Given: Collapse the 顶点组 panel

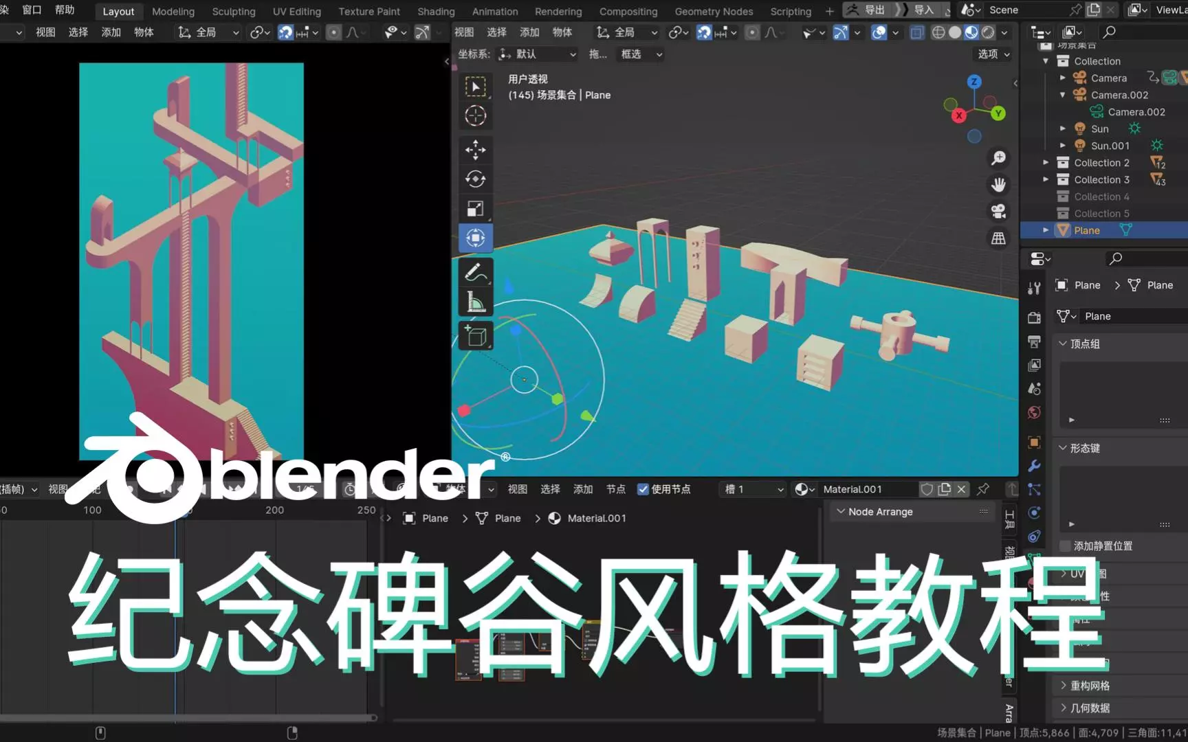Looking at the screenshot, I should pyautogui.click(x=1063, y=344).
